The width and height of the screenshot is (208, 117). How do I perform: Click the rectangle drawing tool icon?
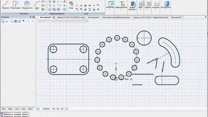tap(43, 2)
